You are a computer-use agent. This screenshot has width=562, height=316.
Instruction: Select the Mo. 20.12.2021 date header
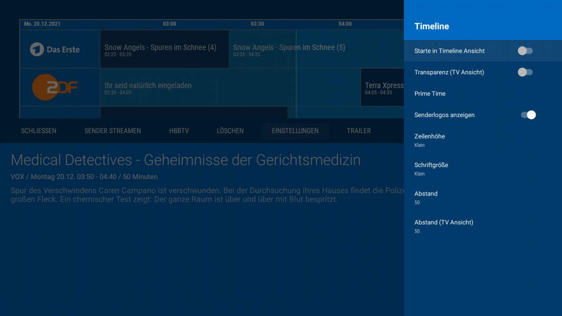coord(45,24)
